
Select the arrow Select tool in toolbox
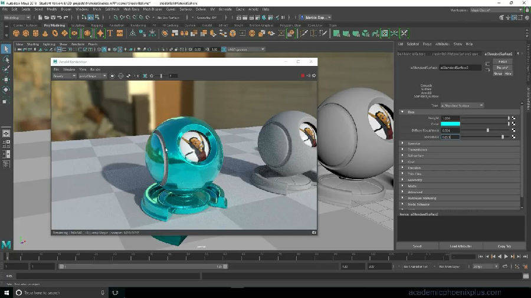[6, 49]
